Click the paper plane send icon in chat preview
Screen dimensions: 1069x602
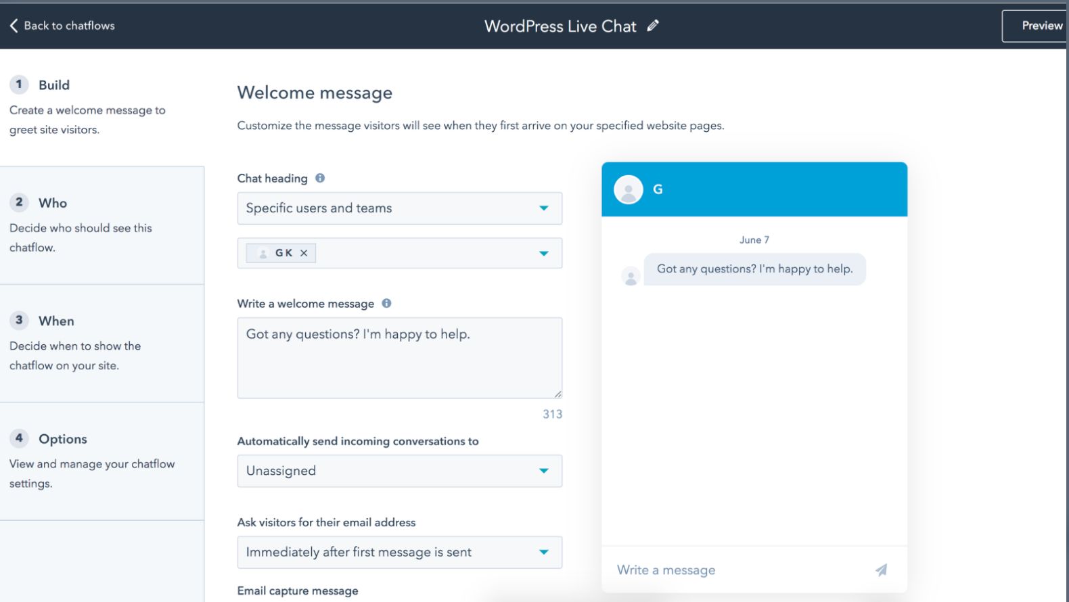[881, 570]
